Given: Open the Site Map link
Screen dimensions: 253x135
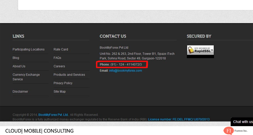Looking at the screenshot, I should click(59, 91).
